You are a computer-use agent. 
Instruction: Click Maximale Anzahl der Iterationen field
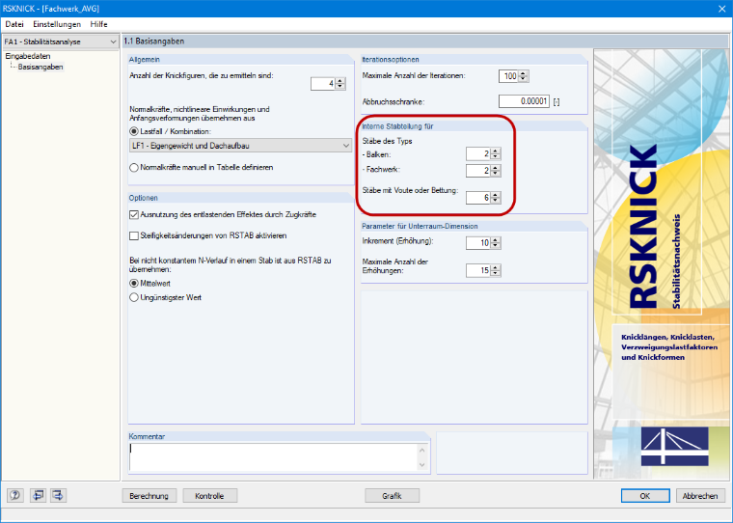pos(508,76)
